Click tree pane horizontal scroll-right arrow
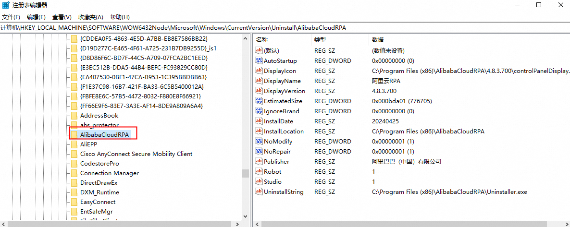 tap(237, 224)
